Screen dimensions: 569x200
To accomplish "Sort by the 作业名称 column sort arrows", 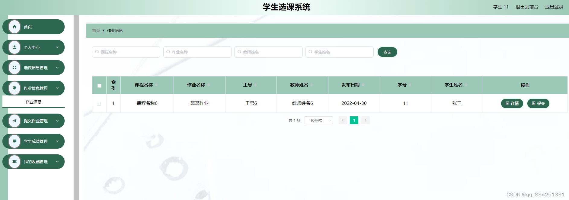I will click(209, 85).
